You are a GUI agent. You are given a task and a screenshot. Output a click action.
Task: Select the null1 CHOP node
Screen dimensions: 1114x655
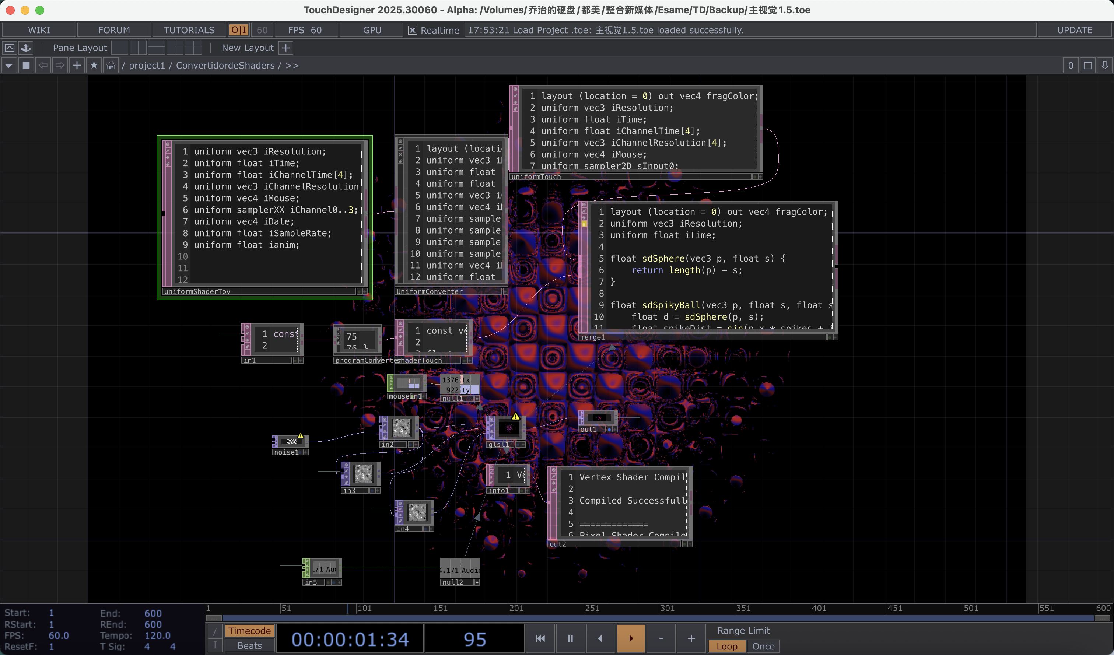point(460,388)
